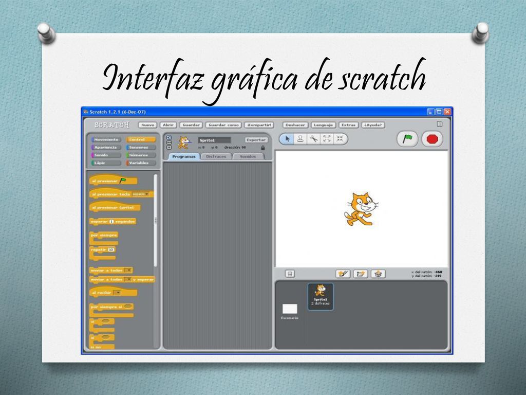This screenshot has height=395, width=526.
Task: Switch to the Sonidos tab
Action: tap(248, 156)
